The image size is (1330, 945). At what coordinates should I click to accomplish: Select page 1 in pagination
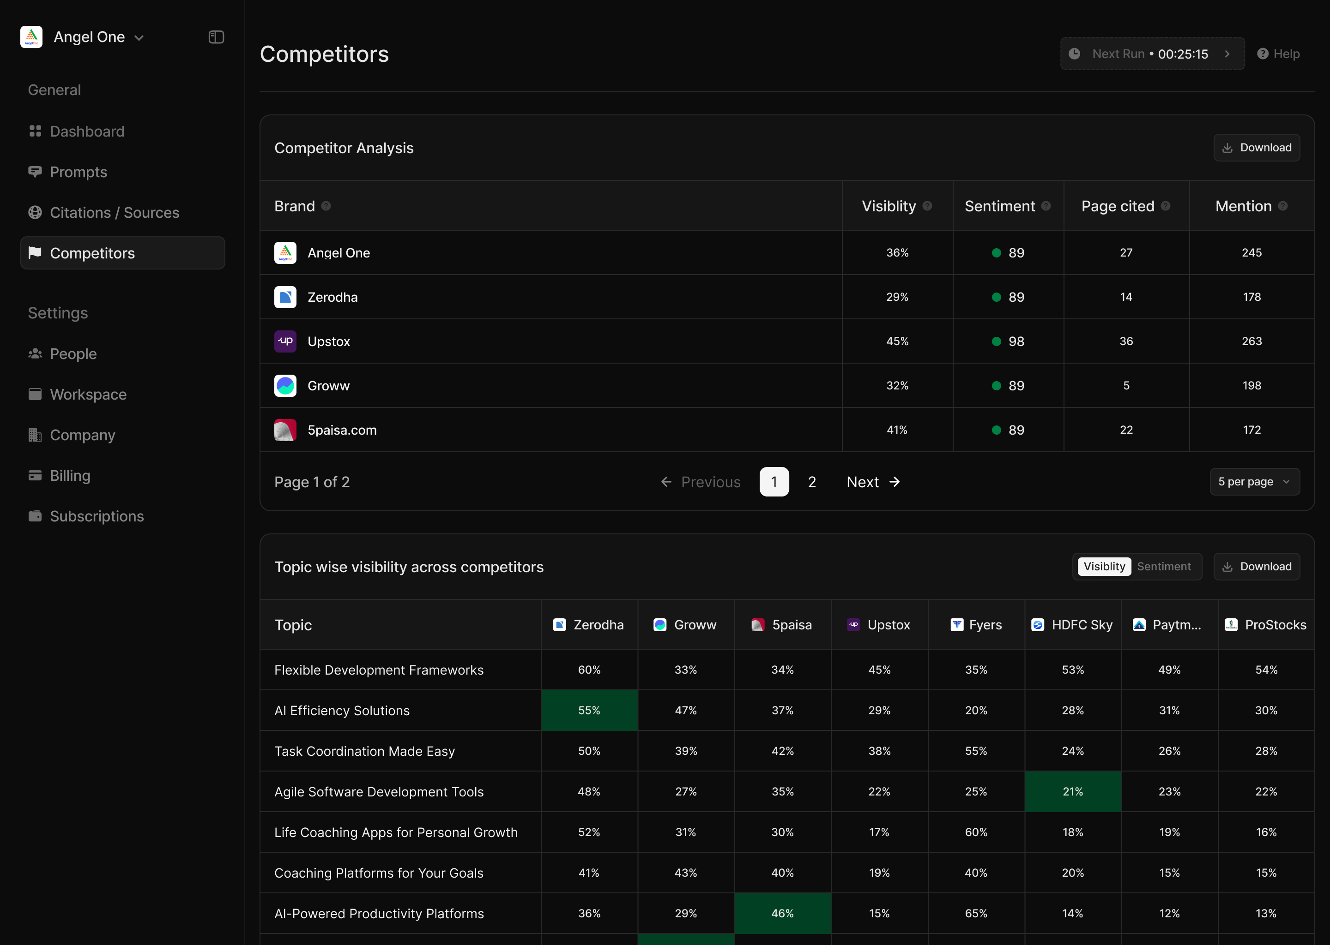point(774,482)
